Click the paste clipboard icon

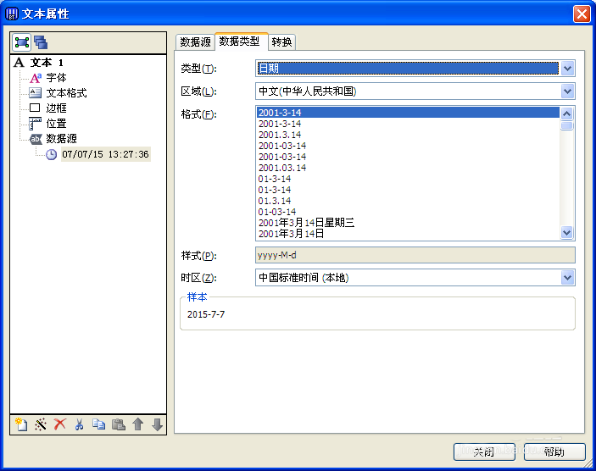tap(118, 424)
